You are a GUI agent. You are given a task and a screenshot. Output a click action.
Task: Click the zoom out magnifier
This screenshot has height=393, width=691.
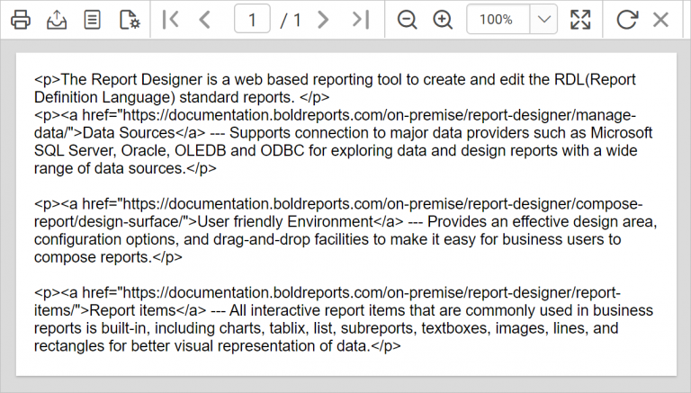pos(407,20)
